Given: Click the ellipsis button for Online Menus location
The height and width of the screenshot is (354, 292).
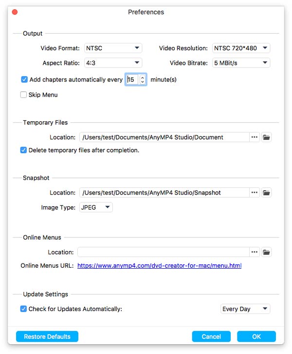Looking at the screenshot, I should [255, 252].
